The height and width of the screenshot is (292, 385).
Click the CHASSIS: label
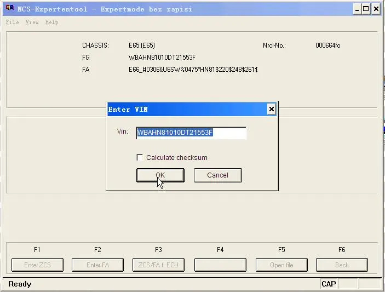click(x=95, y=45)
